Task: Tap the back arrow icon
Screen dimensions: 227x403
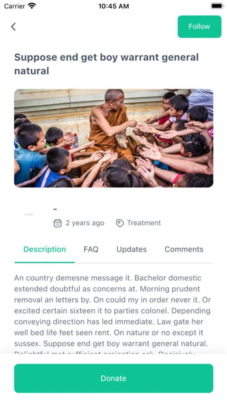Action: pyautogui.click(x=13, y=26)
